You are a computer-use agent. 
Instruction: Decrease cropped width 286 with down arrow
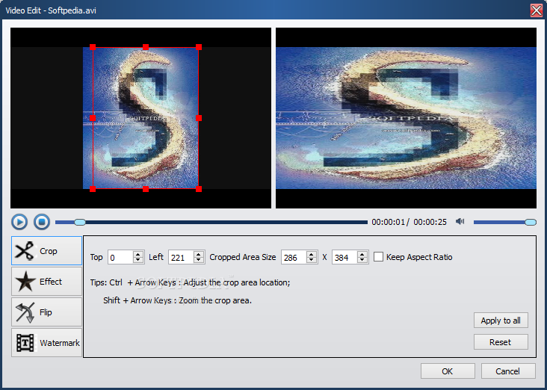(311, 260)
